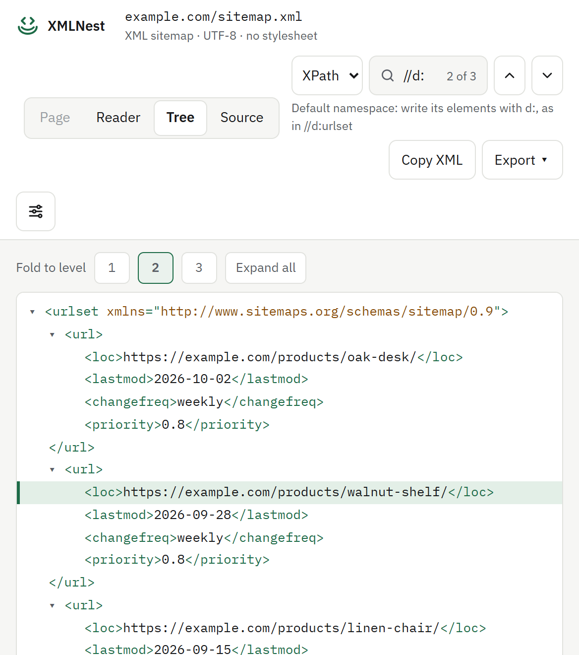Go to next XPath match
This screenshot has height=655, width=579.
[x=547, y=75]
